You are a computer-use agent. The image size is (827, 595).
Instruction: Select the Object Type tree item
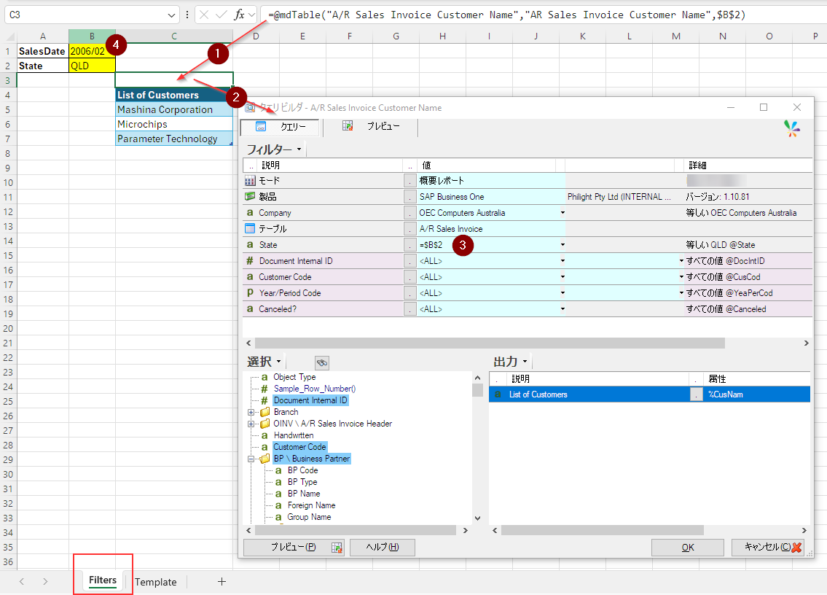[x=294, y=377]
